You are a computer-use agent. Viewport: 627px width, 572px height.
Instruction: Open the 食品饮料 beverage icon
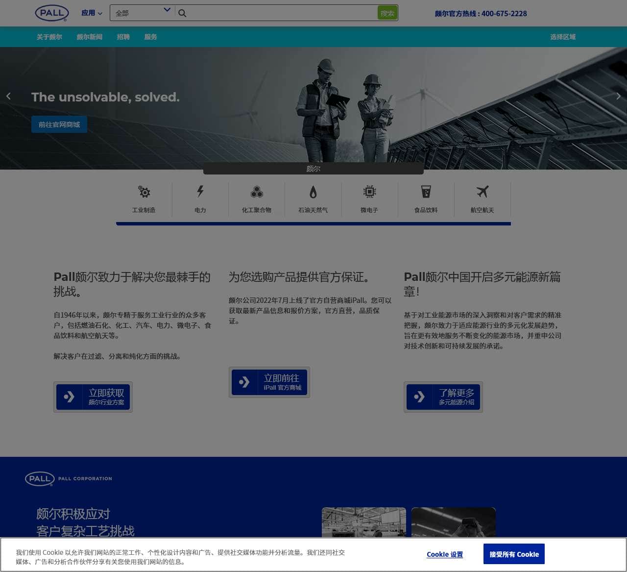[427, 192]
